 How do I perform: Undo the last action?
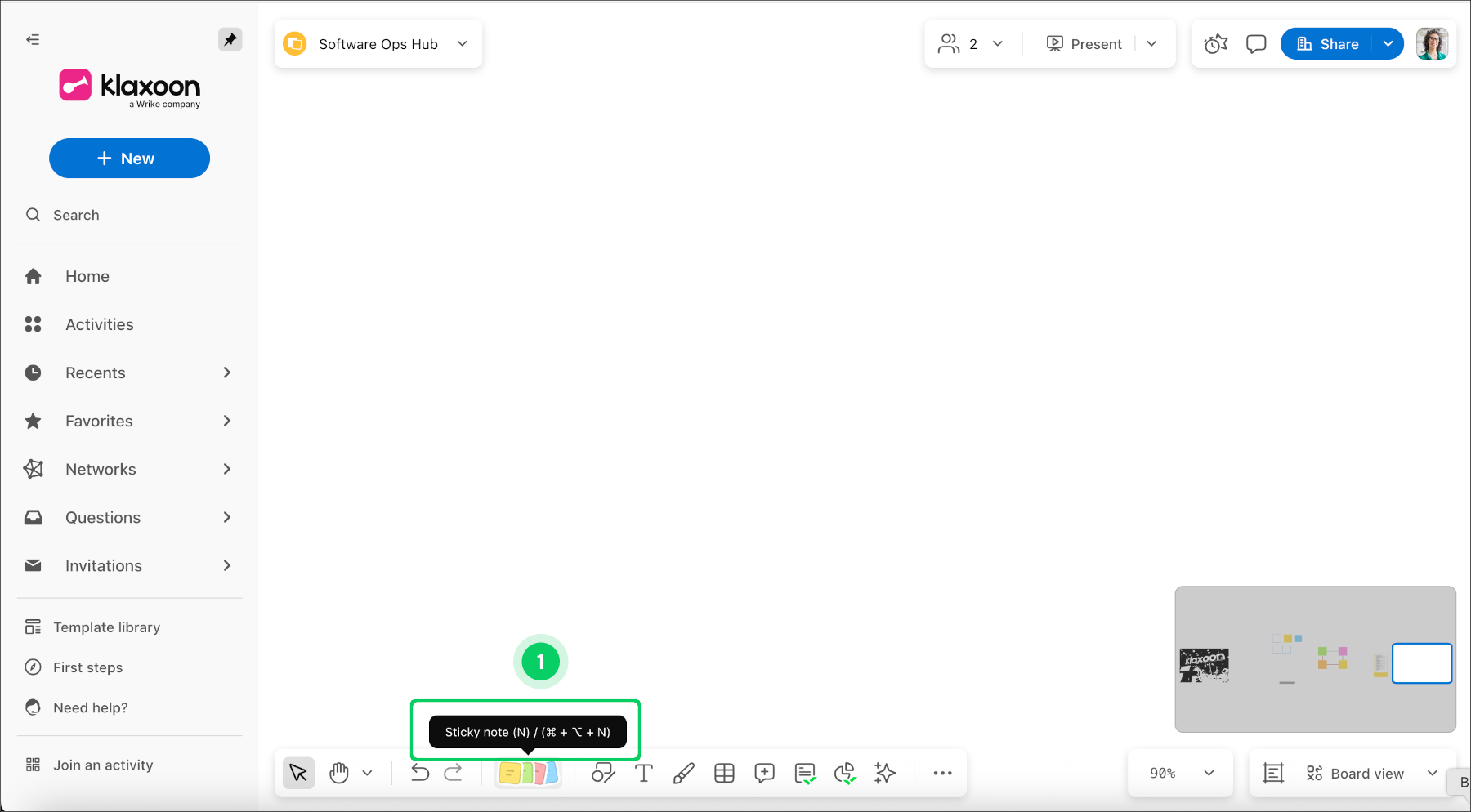(x=419, y=773)
